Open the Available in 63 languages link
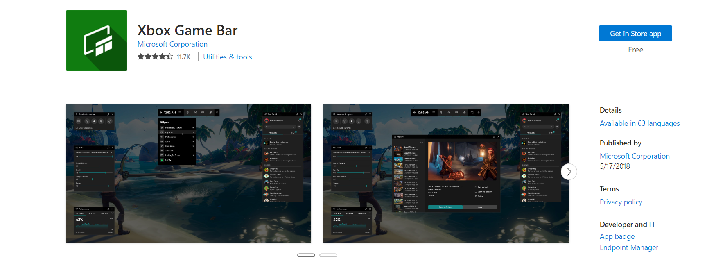The image size is (716, 261). click(639, 123)
